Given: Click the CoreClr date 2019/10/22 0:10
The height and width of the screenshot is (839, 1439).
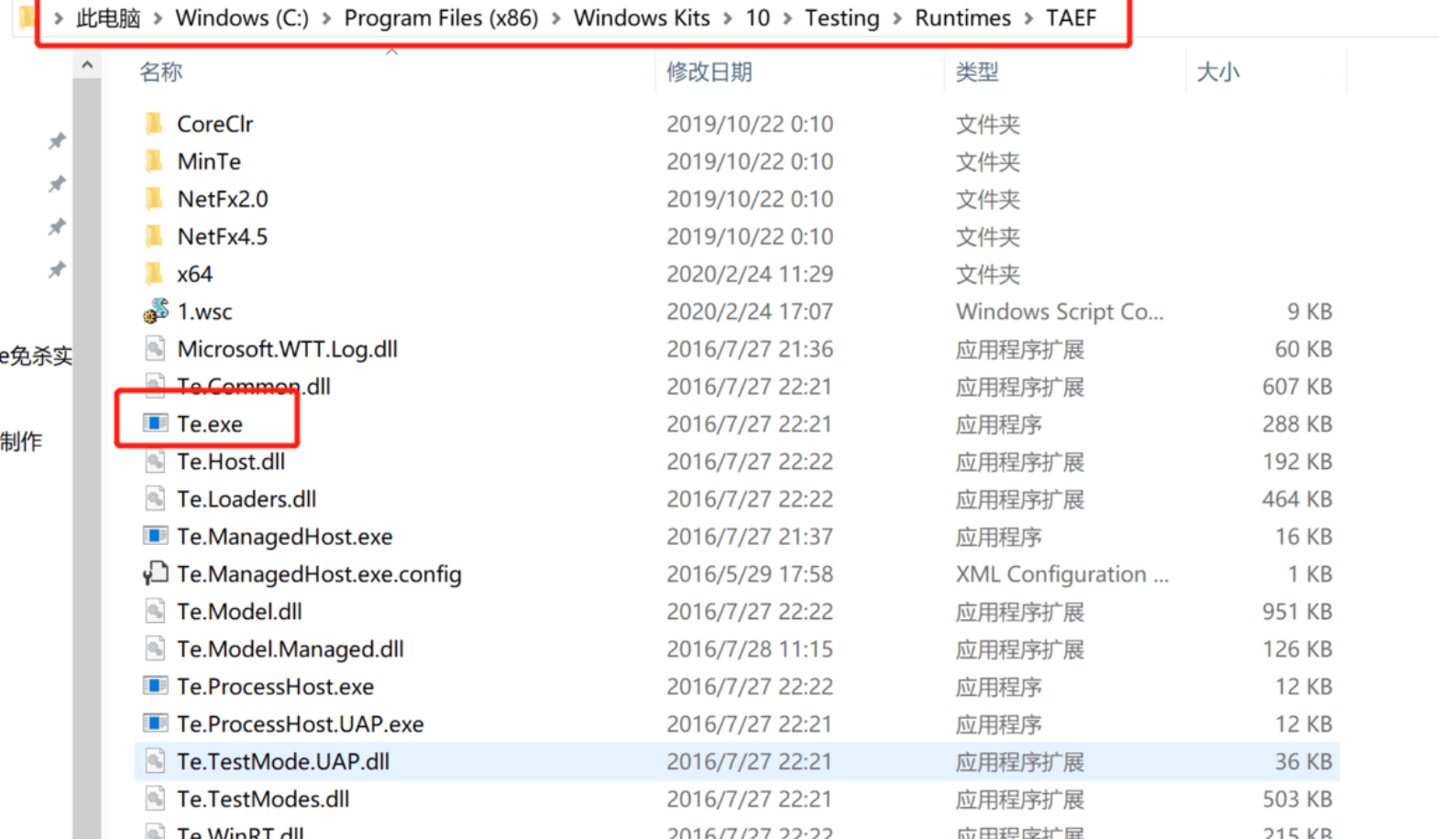Looking at the screenshot, I should click(x=750, y=124).
